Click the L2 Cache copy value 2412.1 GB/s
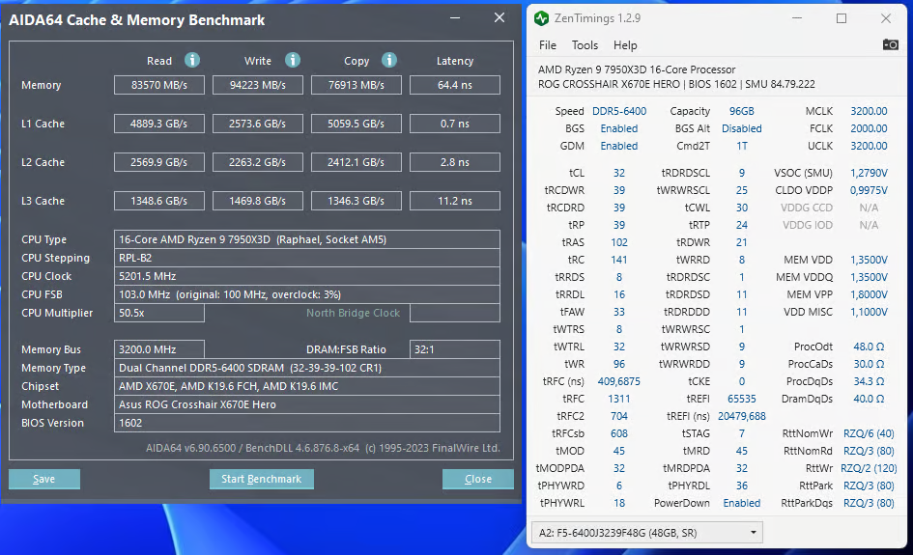 (357, 162)
